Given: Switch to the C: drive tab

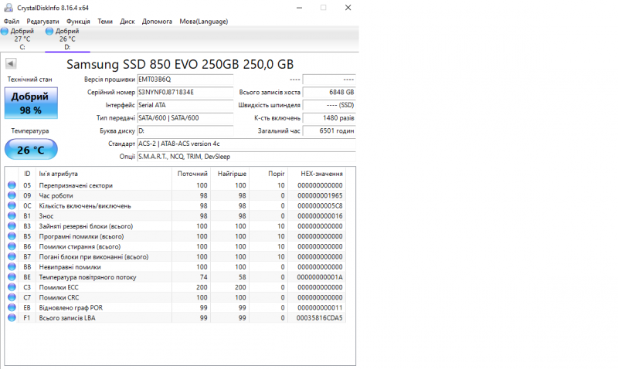Looking at the screenshot, I should click(22, 39).
